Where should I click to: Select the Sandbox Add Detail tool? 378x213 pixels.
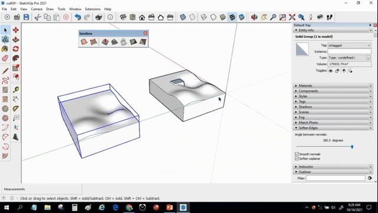click(x=133, y=42)
